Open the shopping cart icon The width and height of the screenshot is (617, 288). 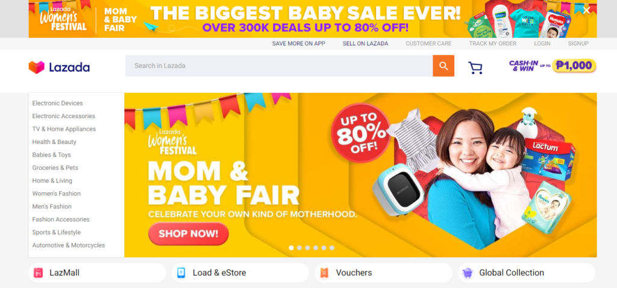coord(475,67)
